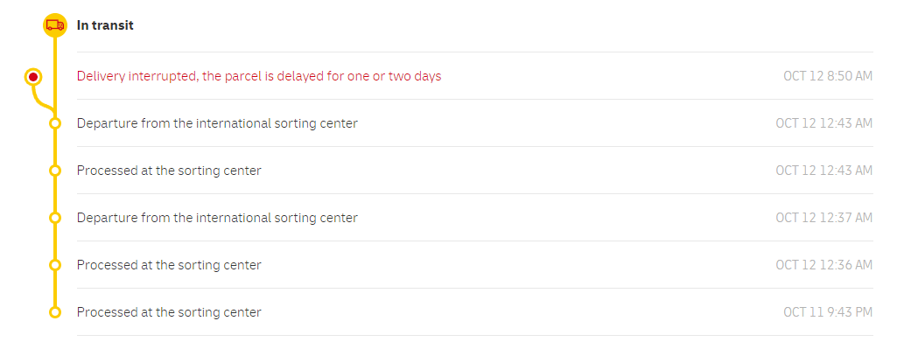Select timeline circle for OCT 11 processed event
Viewport: 897px width, 349px height.
tap(55, 312)
